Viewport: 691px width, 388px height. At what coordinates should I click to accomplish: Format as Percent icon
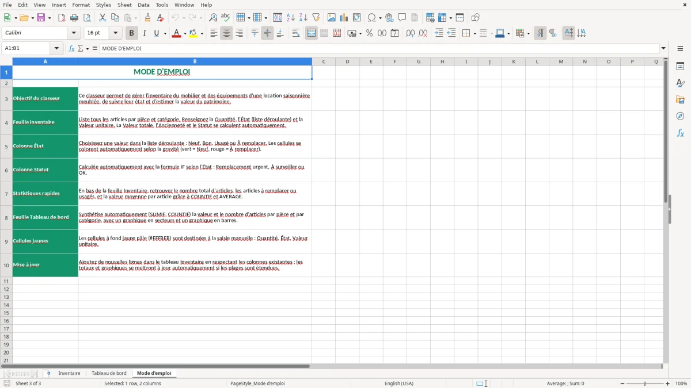pyautogui.click(x=370, y=33)
